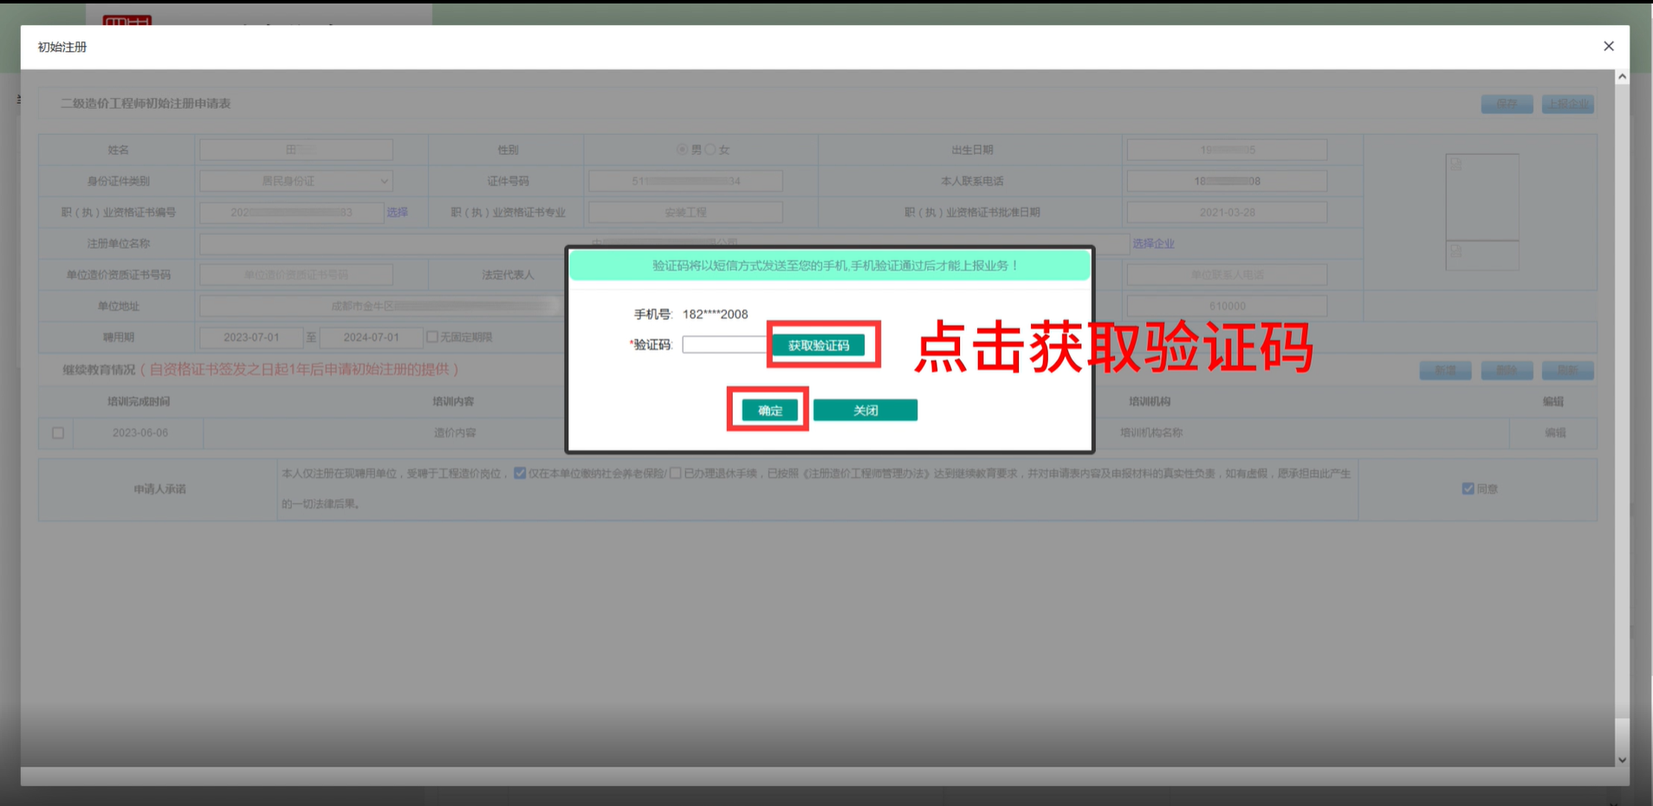Select the 男 gender radio button
Image resolution: width=1653 pixels, height=806 pixels.
coord(683,150)
